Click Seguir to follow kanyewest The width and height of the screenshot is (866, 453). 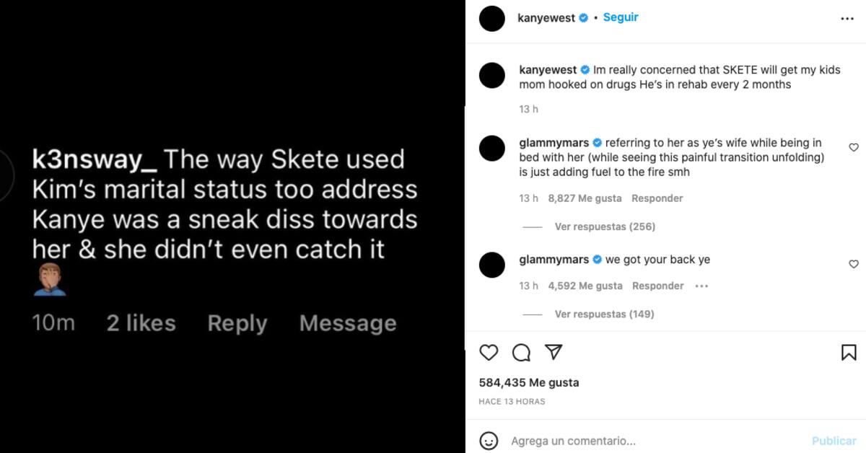(621, 17)
